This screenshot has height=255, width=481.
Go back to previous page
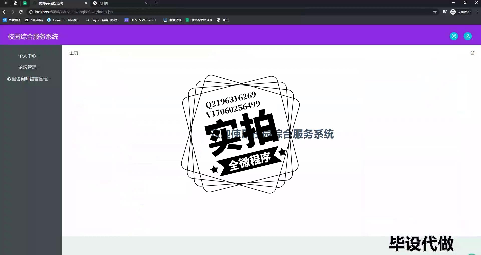tap(5, 12)
